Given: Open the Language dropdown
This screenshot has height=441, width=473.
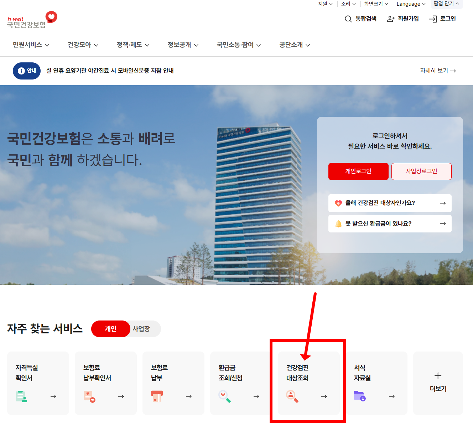Looking at the screenshot, I should 411,4.
